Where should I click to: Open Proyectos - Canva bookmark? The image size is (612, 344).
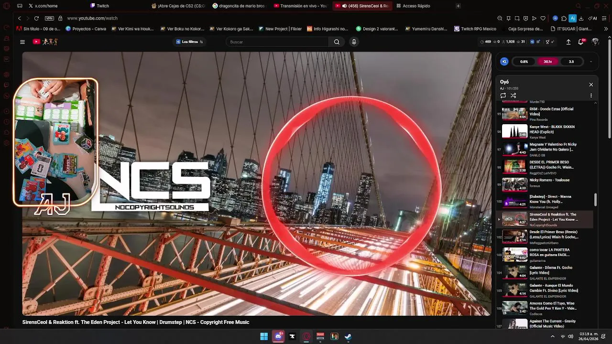click(86, 29)
